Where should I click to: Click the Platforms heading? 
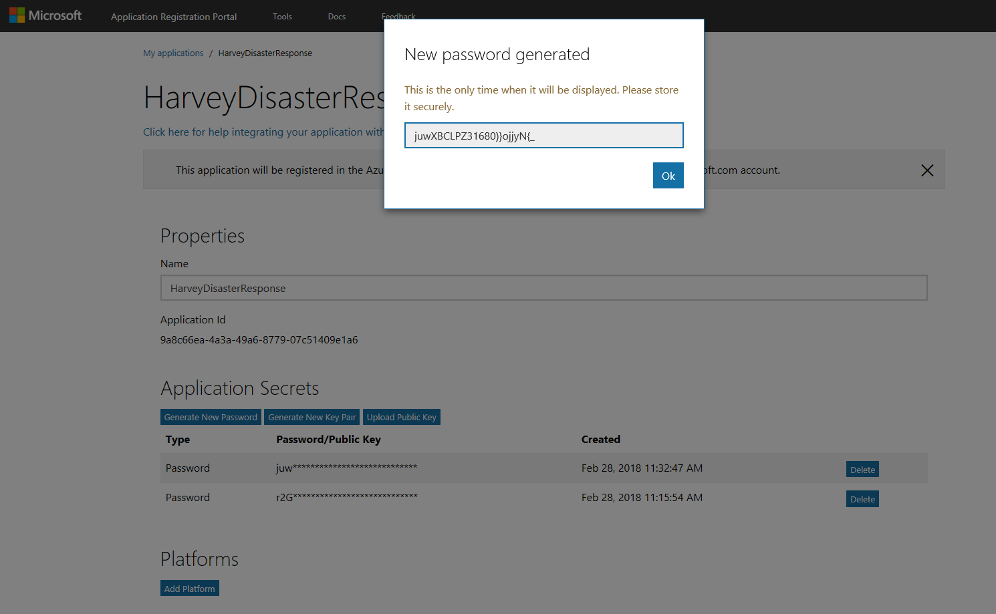pos(199,559)
